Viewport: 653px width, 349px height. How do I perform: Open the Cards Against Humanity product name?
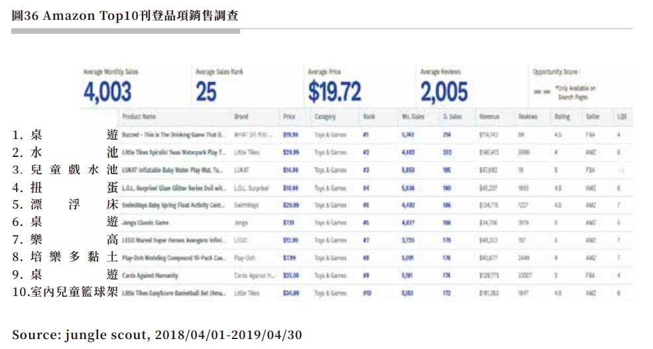(x=150, y=275)
